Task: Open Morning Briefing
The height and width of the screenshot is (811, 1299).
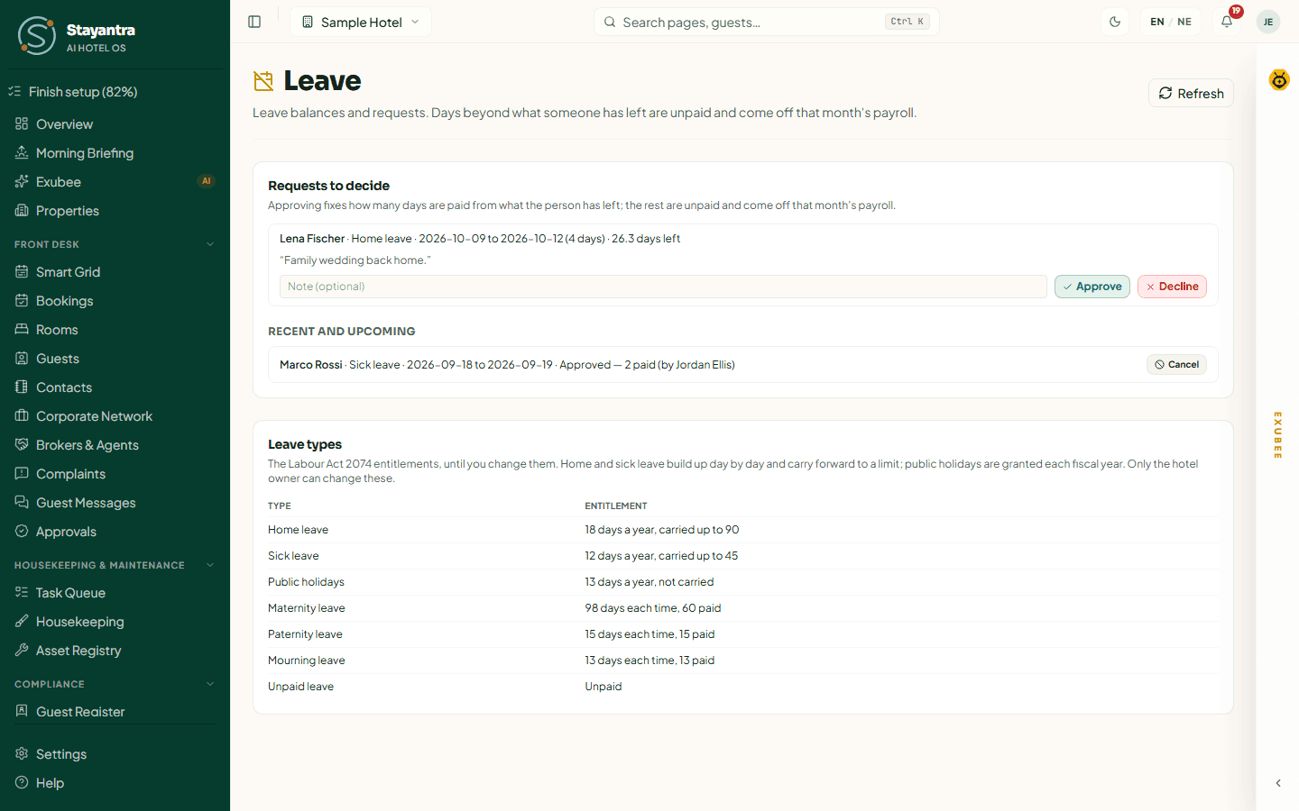Action: click(x=115, y=153)
